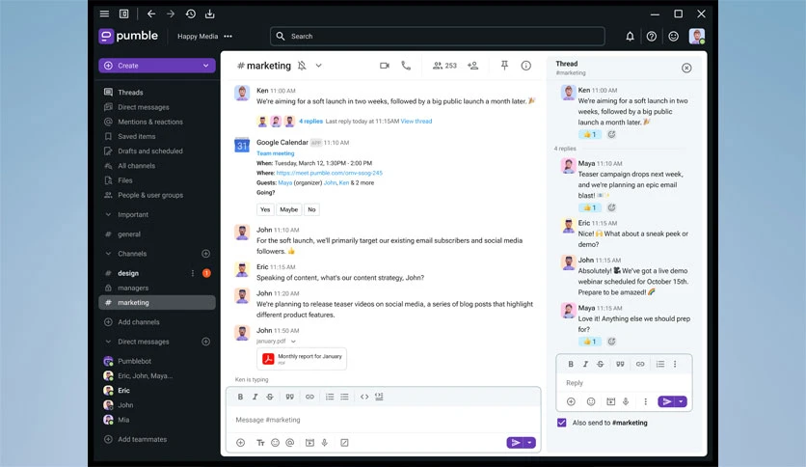This screenshot has width=806, height=467.
Task: Add members to the marketing channel
Action: (473, 66)
